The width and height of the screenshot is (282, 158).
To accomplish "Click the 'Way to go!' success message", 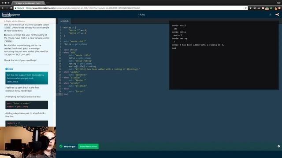I will coord(70,146).
